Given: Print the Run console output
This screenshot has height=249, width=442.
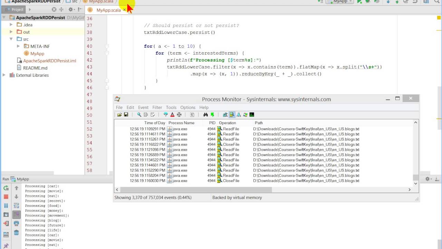Looking at the screenshot, I should tap(16, 223).
